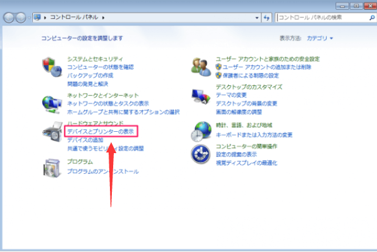Screen dimensions: 377x252
Task: Open 視覚ディスプレイの最適化 link
Action: 246,163
